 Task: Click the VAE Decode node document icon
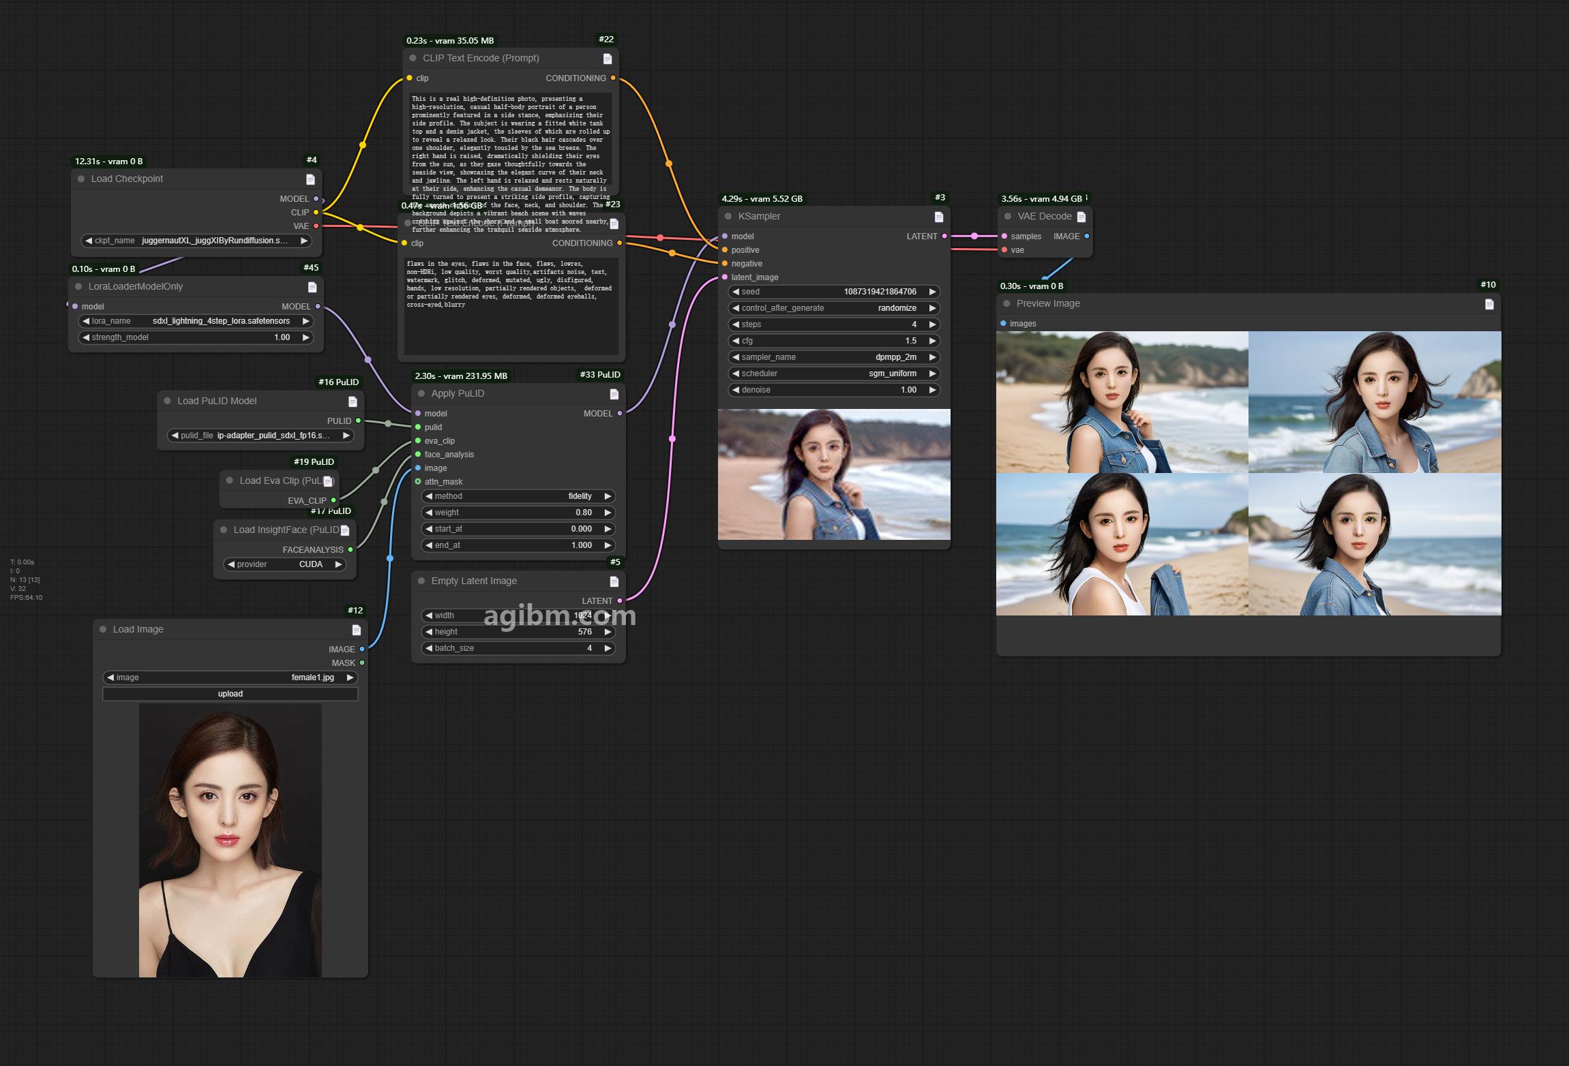point(1081,217)
